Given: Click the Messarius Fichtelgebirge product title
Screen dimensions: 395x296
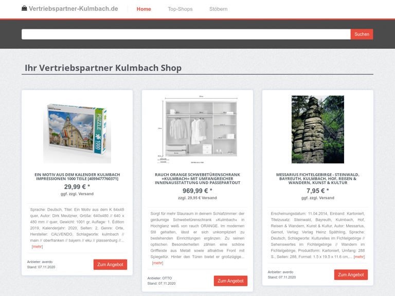Looking at the screenshot, I should [318, 179].
